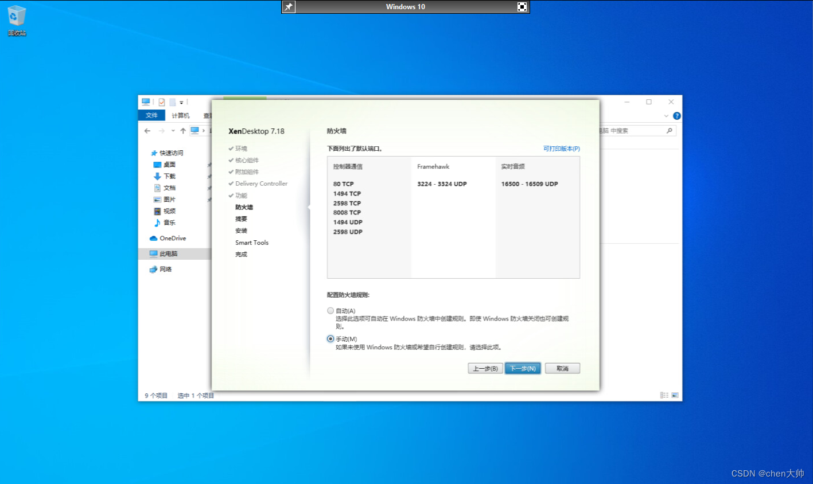The height and width of the screenshot is (484, 813).
Task: Select OneDrive in Explorer sidebar
Action: [x=168, y=238]
